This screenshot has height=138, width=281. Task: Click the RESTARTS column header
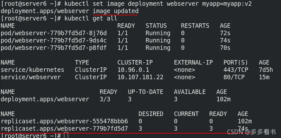coord(195,26)
